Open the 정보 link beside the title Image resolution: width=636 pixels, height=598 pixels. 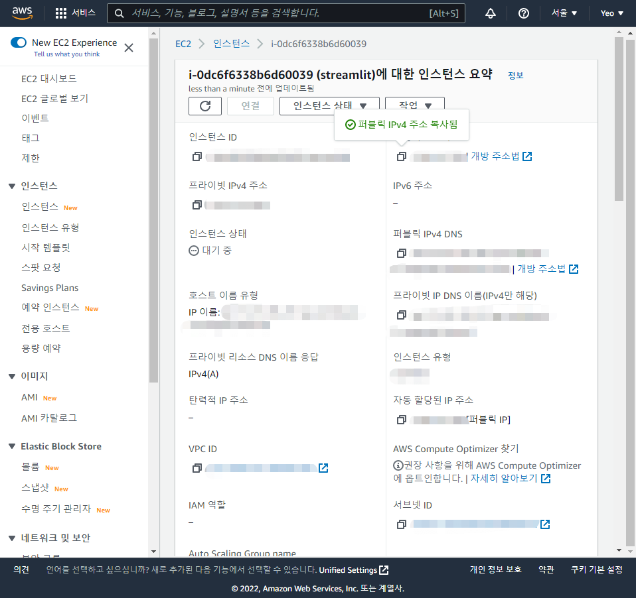click(516, 76)
